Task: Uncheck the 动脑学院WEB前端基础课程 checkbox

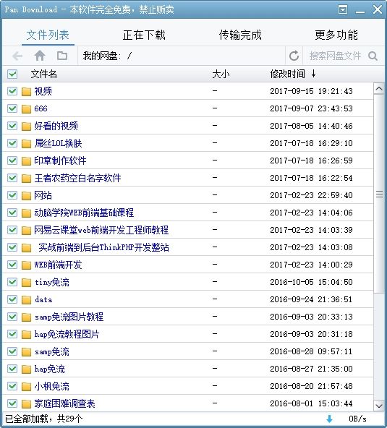Action: [12, 213]
